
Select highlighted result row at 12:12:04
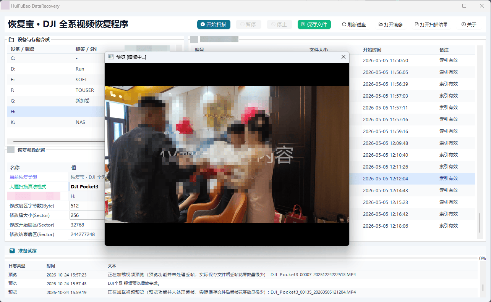click(x=412, y=178)
